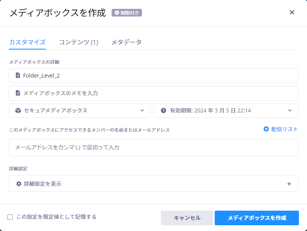Click the gear icon in 詳細設定を表示
This screenshot has width=307, height=231.
point(19,184)
